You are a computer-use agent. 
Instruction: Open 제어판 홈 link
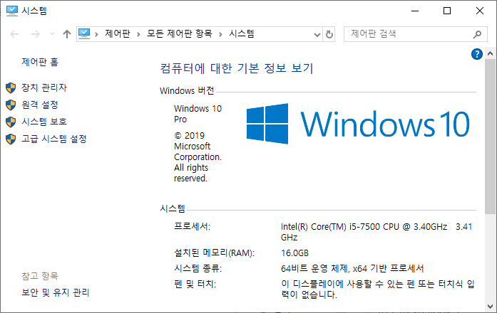pyautogui.click(x=40, y=62)
